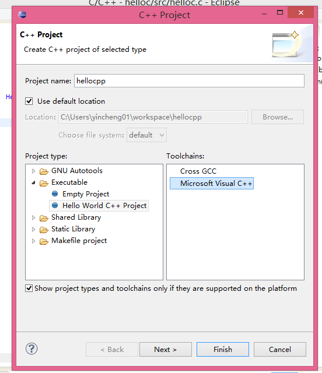Collapse the Executable tree node
The height and width of the screenshot is (373, 322).
33,182
